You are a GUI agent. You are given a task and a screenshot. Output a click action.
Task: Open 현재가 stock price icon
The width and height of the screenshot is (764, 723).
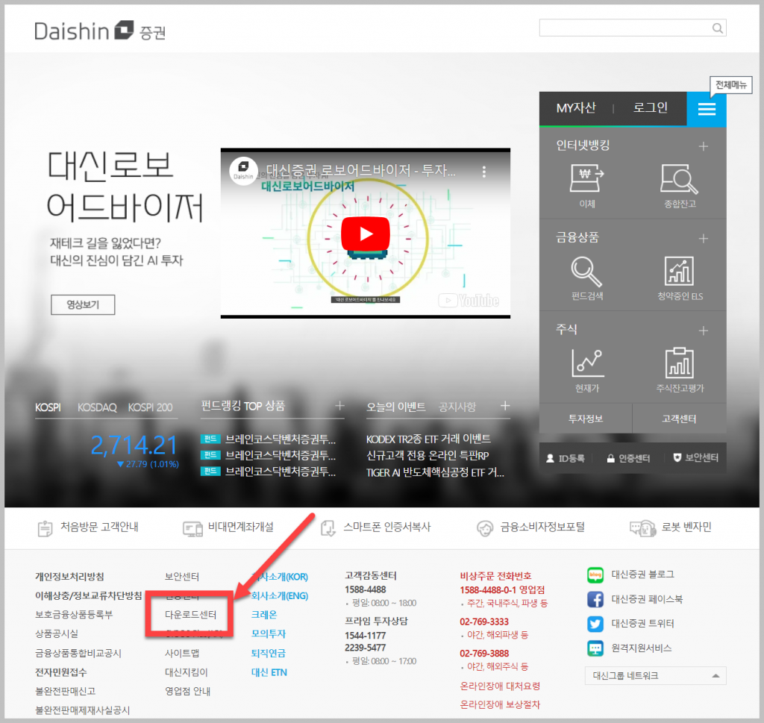pyautogui.click(x=588, y=363)
